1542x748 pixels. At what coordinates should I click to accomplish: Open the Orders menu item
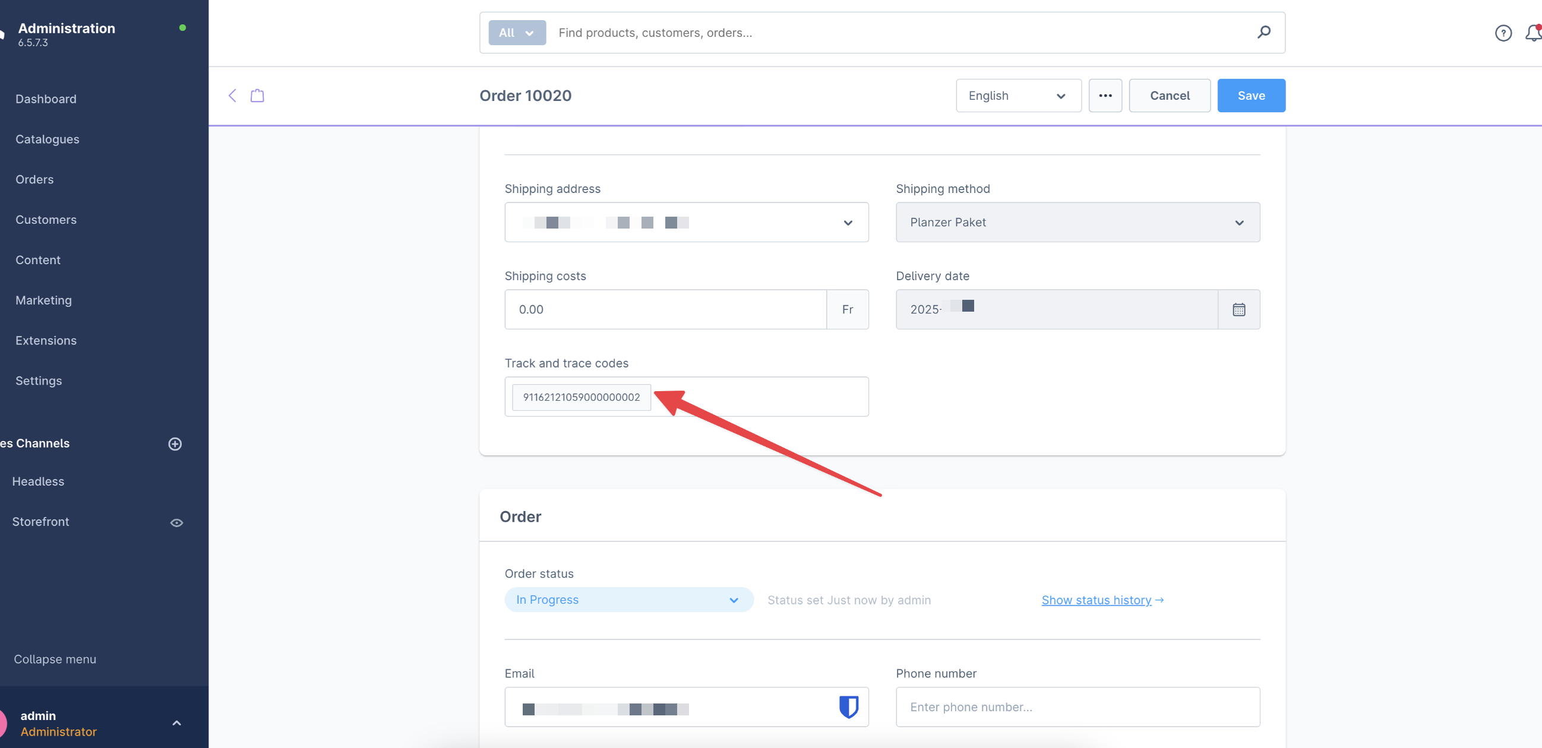34,179
